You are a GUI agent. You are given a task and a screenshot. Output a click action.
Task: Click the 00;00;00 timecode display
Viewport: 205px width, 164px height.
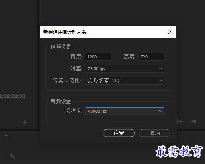tap(13, 96)
